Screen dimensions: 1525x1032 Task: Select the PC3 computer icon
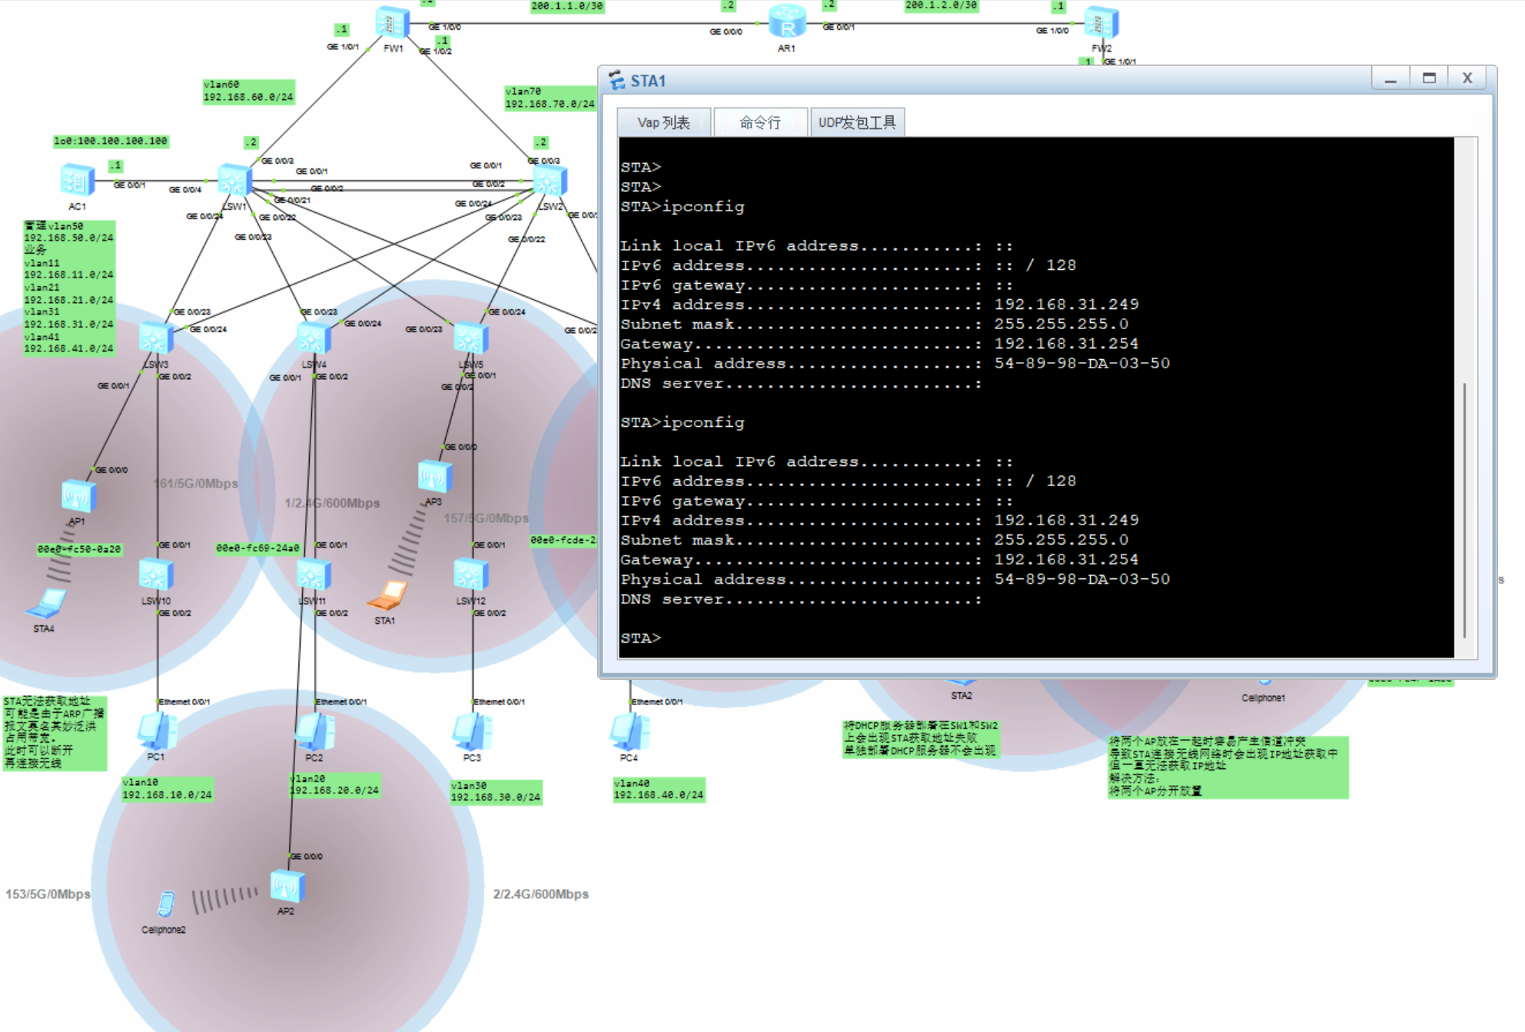tap(471, 731)
